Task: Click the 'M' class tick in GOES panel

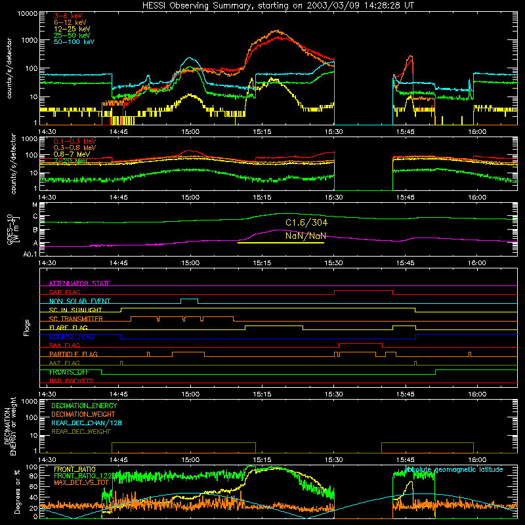Action: point(35,205)
